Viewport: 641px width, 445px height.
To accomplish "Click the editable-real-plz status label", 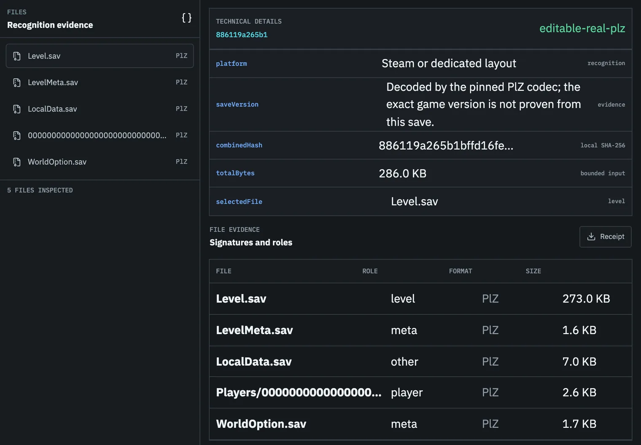I will tap(582, 28).
